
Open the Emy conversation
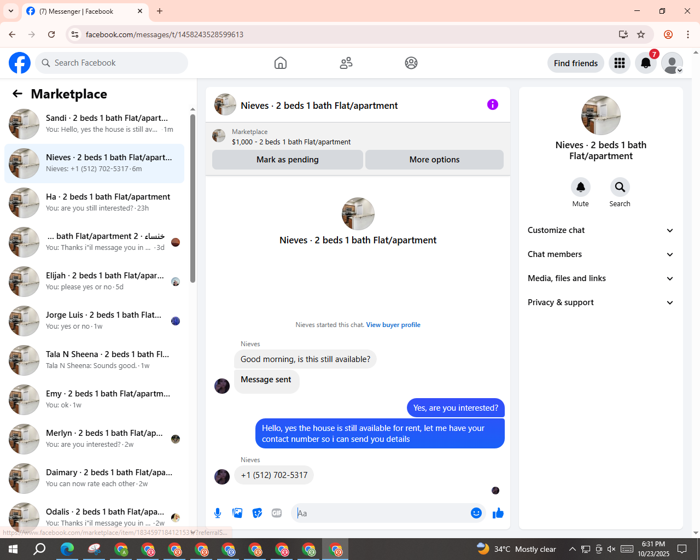[94, 400]
